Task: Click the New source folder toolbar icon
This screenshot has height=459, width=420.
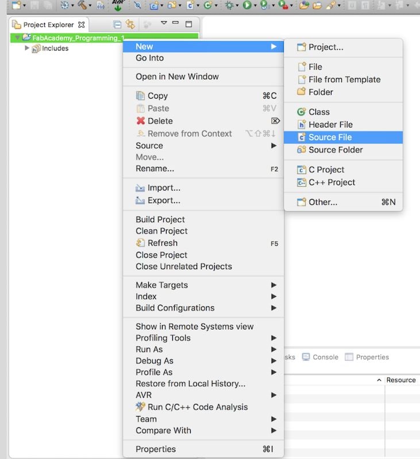Action: pos(172,5)
